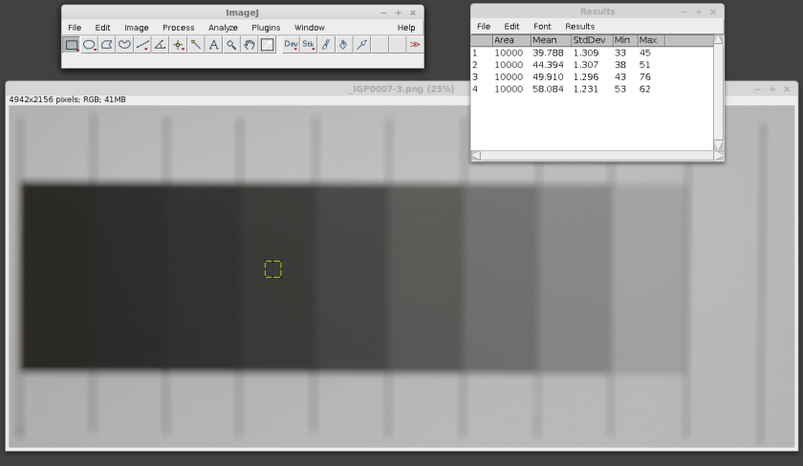The image size is (803, 466).
Task: Open Font menu in Results window
Action: point(542,27)
